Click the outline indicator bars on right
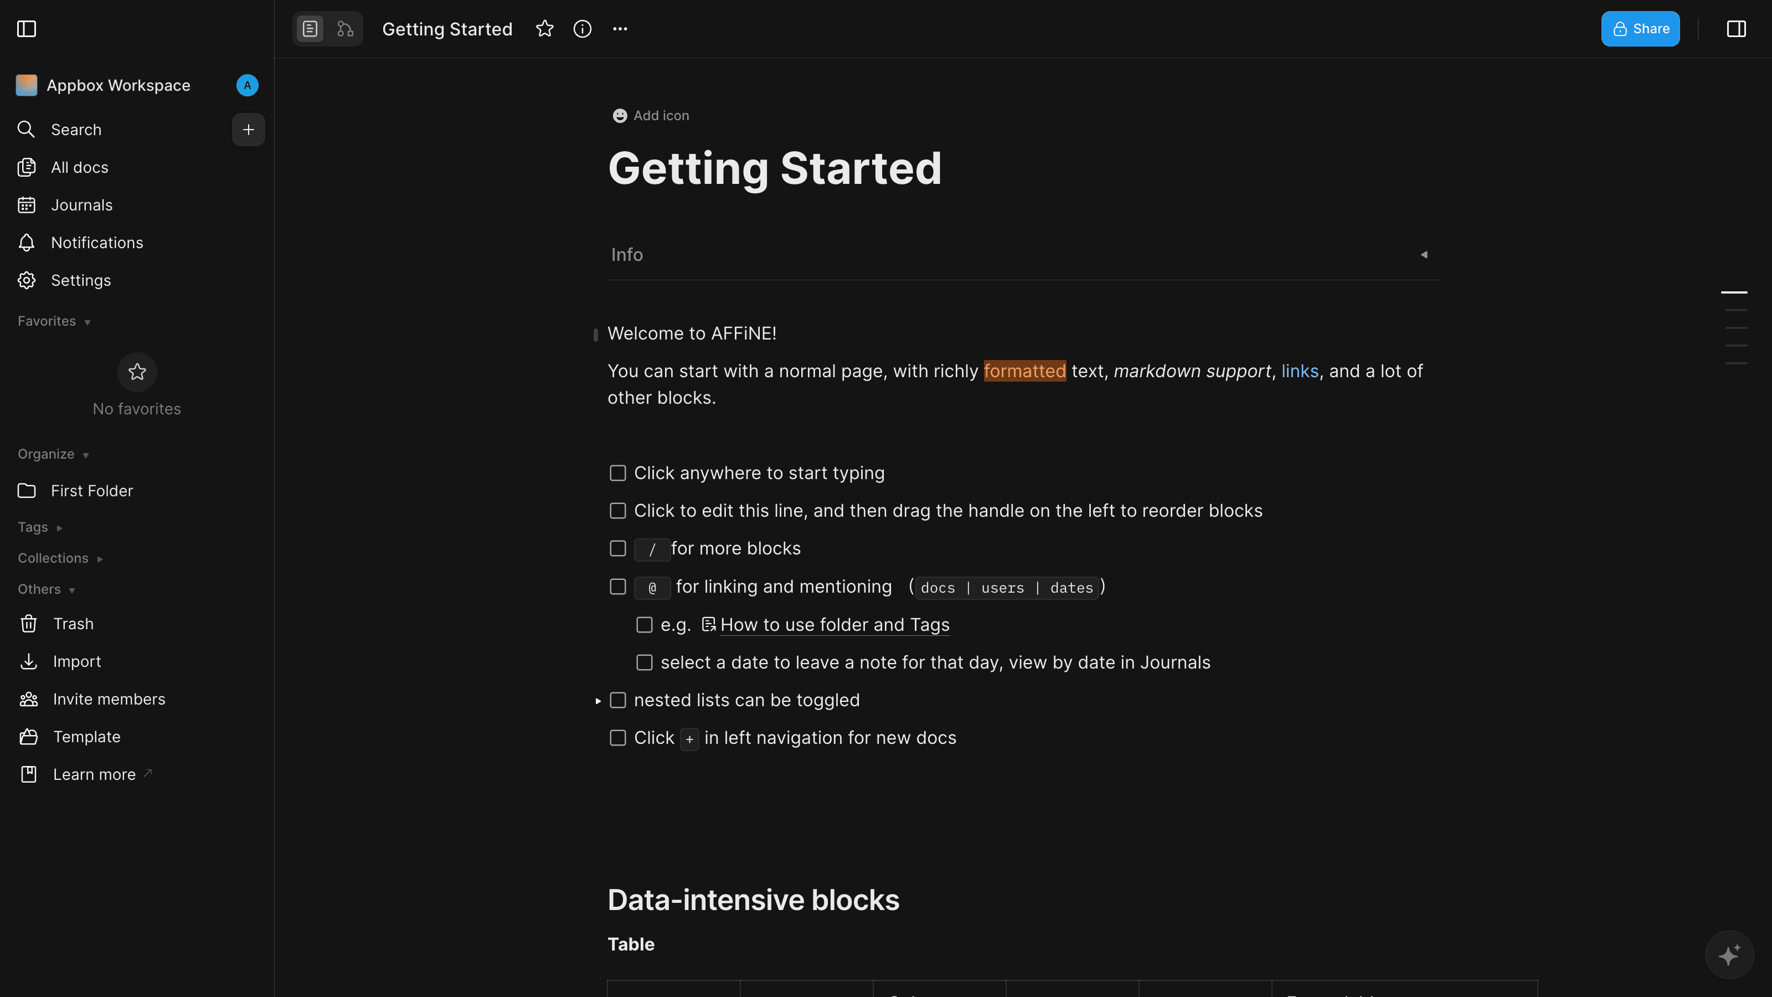Viewport: 1772px width, 997px height. pyautogui.click(x=1734, y=327)
